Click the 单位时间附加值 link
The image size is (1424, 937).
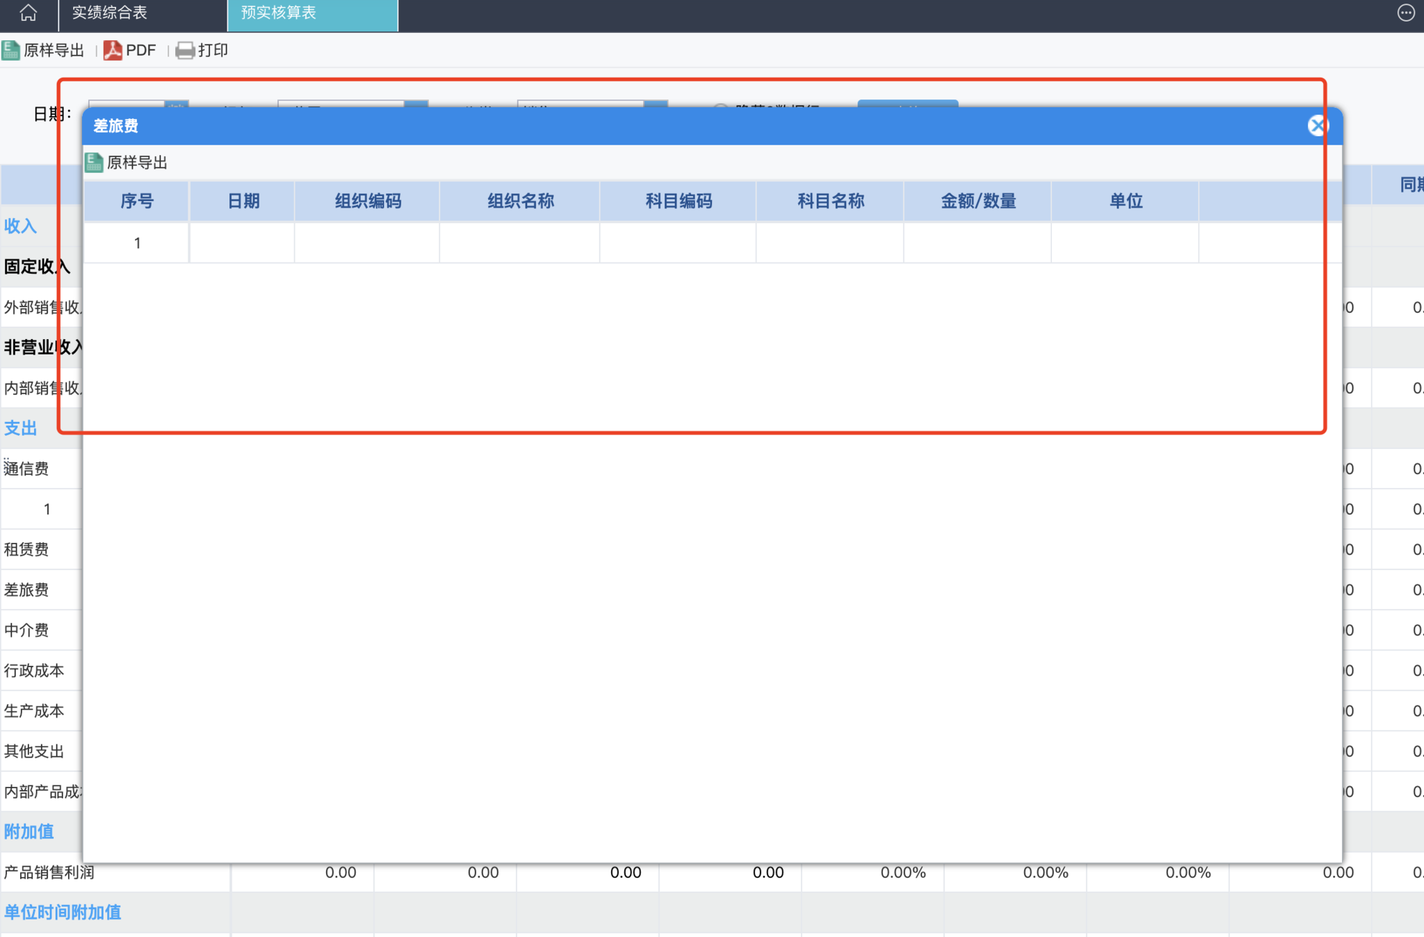(63, 912)
